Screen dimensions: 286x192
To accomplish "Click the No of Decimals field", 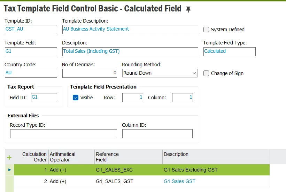I will click(90, 73).
